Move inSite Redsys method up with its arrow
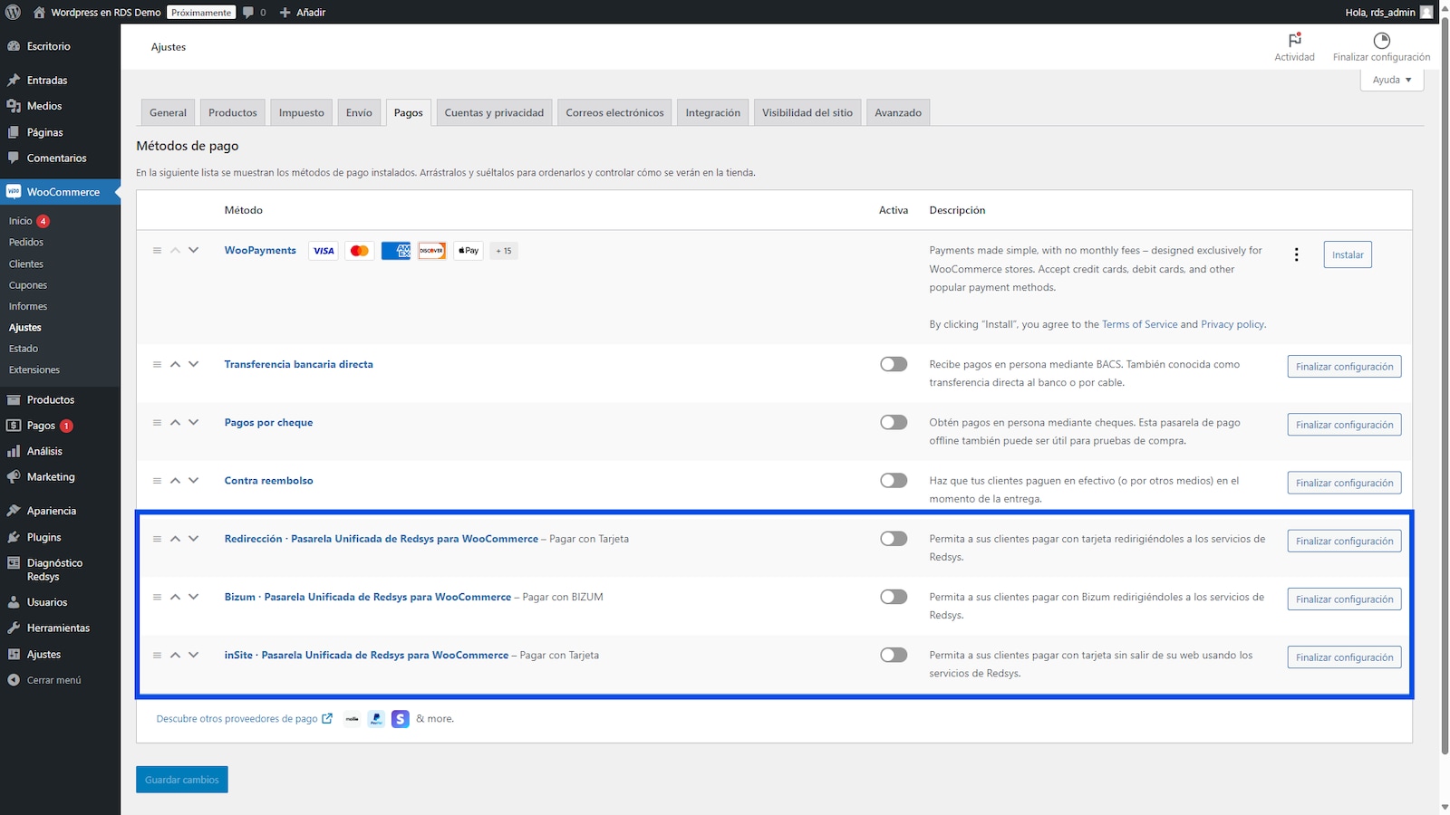The width and height of the screenshot is (1450, 815). (175, 655)
